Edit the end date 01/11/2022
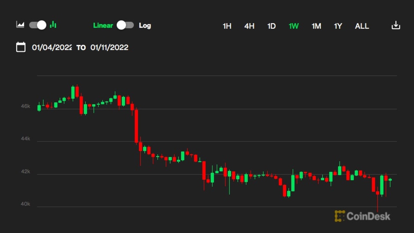 pos(109,48)
